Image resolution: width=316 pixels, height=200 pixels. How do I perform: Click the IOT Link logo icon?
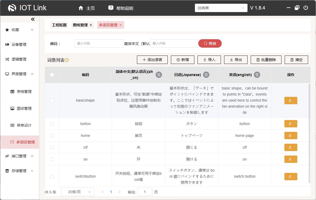pos(12,8)
